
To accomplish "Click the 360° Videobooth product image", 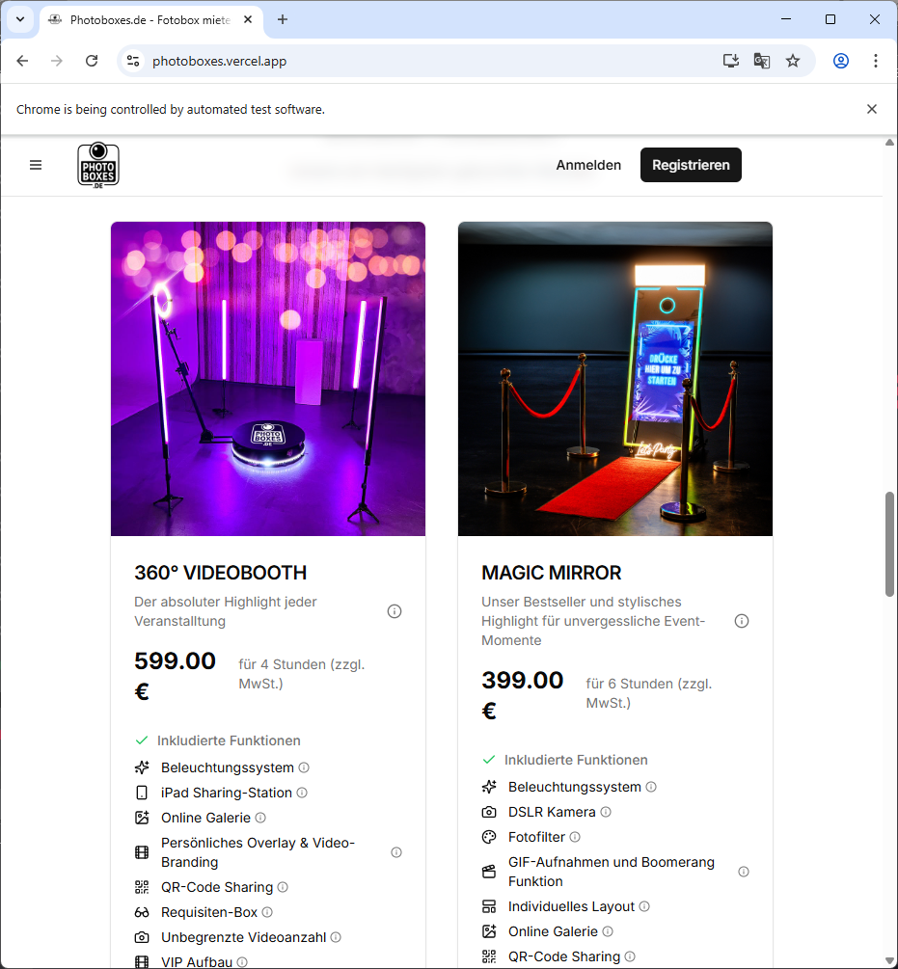I will (268, 379).
